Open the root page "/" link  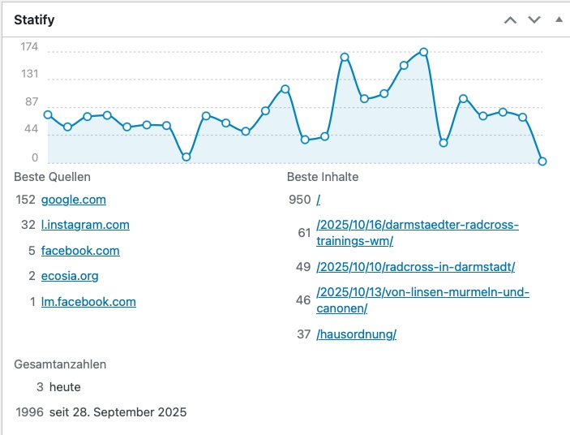[319, 200]
